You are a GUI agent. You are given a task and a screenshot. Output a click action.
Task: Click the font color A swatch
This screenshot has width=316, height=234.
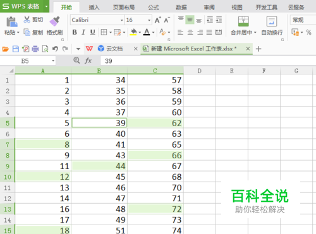pyautogui.click(x=147, y=32)
